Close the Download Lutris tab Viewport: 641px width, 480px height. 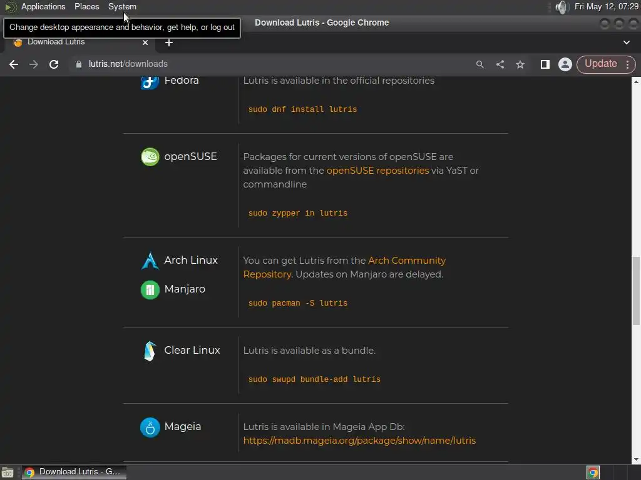click(x=145, y=42)
